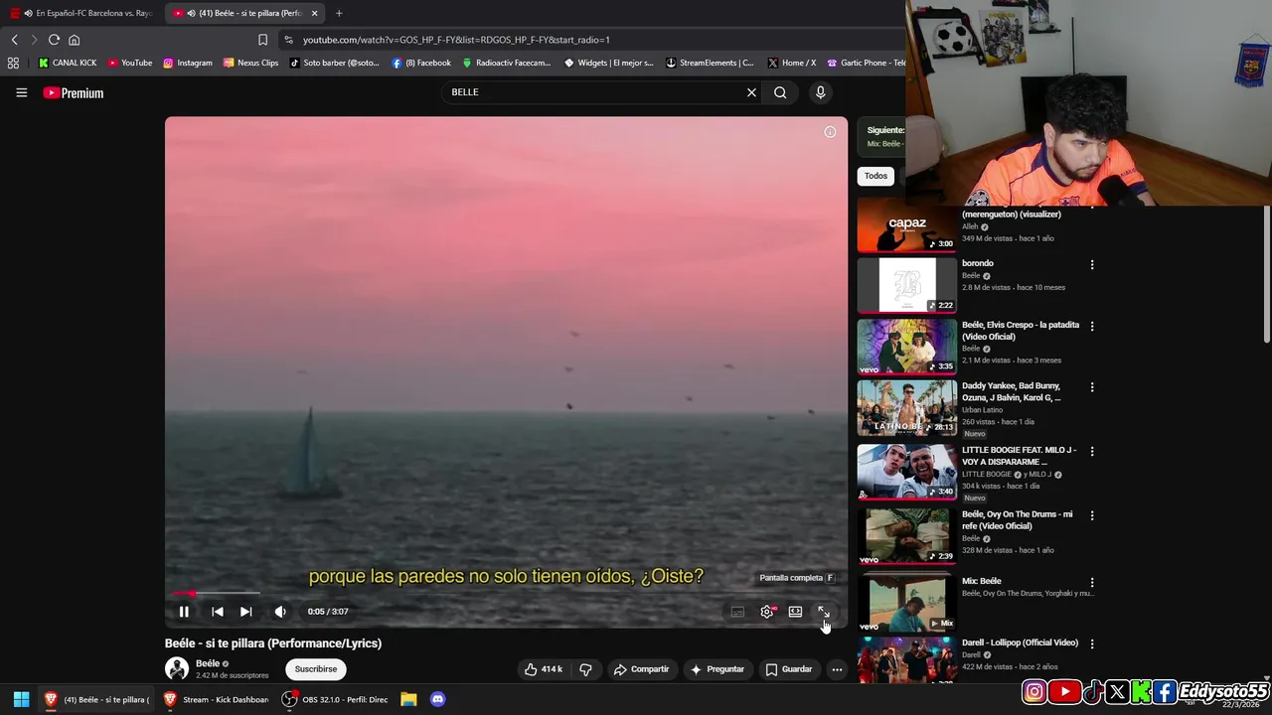Open the YouTube bookmark
1272x715 pixels.
click(130, 63)
